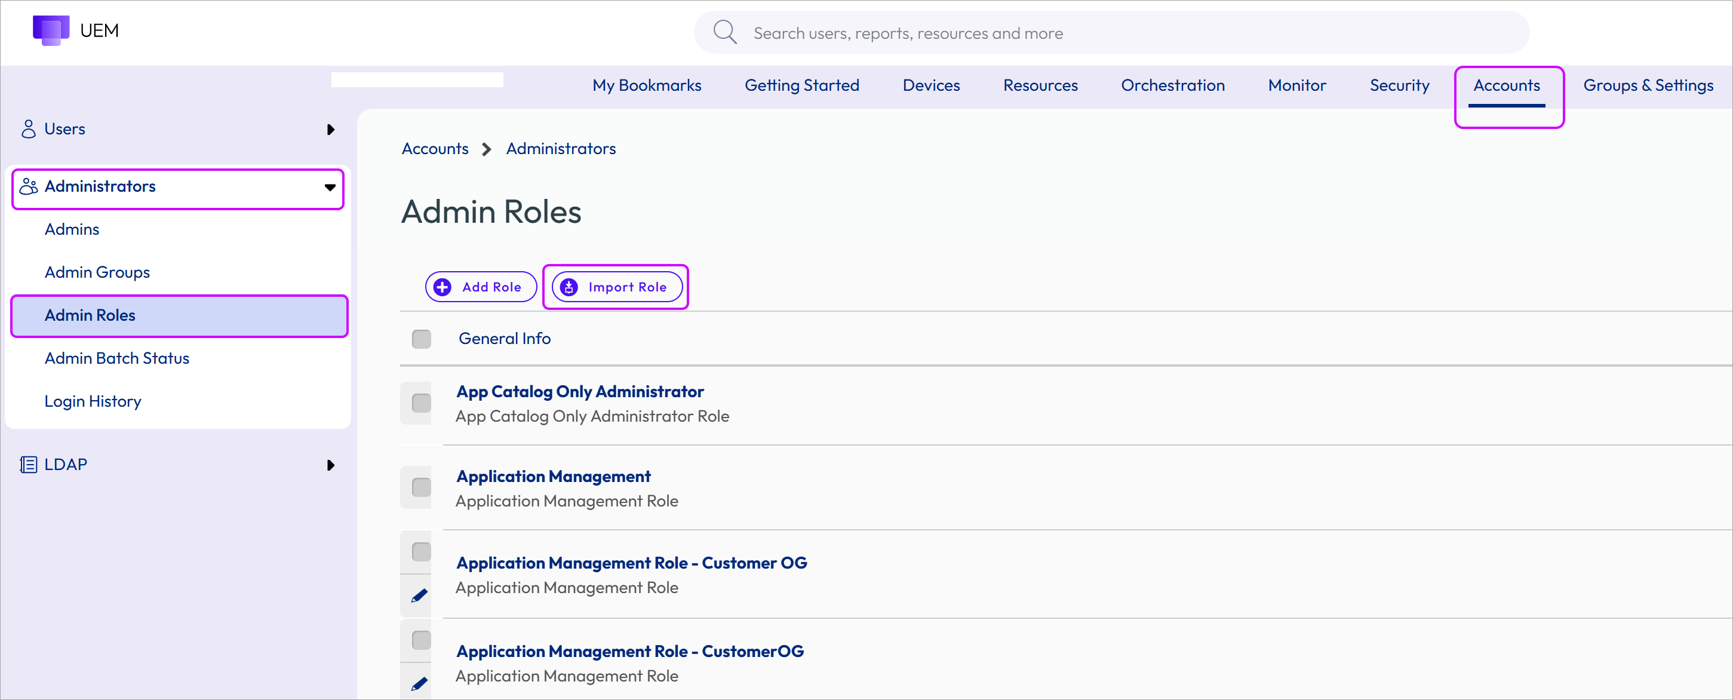Image resolution: width=1733 pixels, height=700 pixels.
Task: Open the Security tab
Action: (x=1399, y=85)
